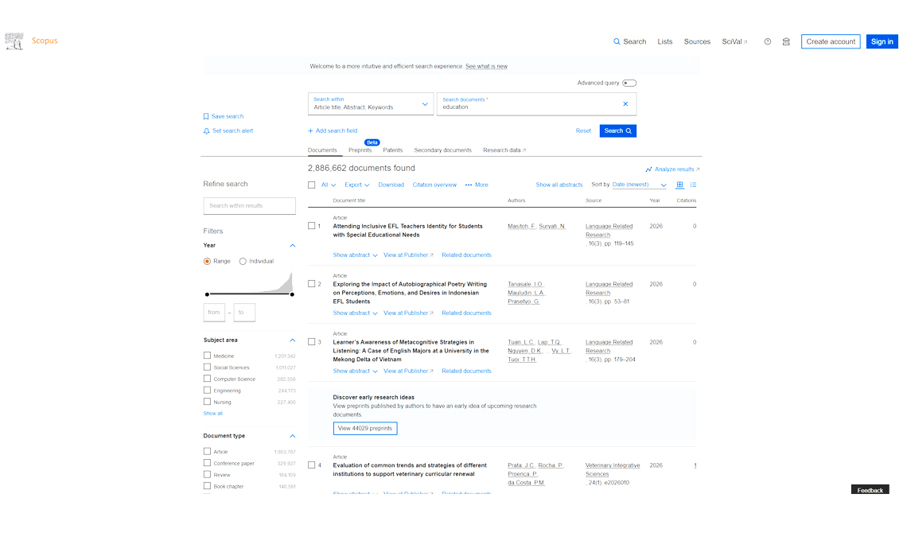
Task: Open the All selection dropdown
Action: pos(329,185)
